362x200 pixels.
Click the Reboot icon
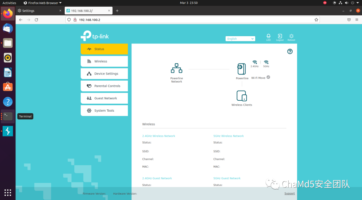click(x=291, y=37)
